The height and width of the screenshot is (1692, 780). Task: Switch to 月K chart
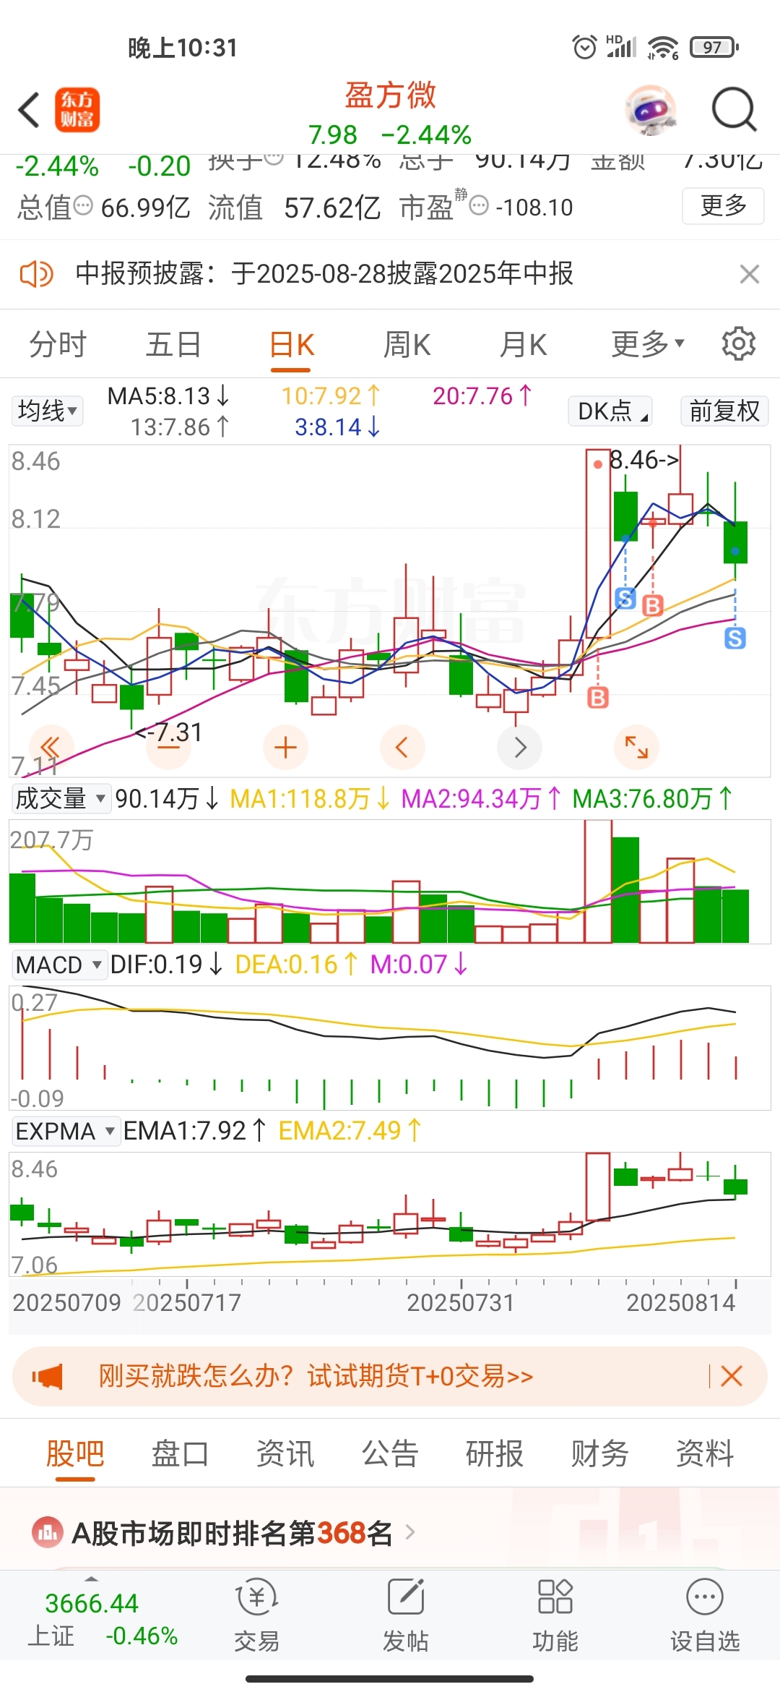click(524, 344)
